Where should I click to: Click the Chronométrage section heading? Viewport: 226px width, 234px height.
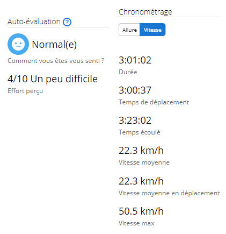(x=145, y=12)
